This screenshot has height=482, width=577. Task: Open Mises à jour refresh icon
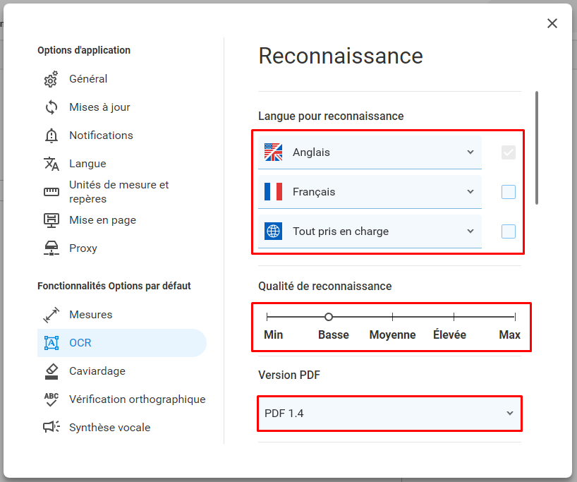[x=51, y=107]
